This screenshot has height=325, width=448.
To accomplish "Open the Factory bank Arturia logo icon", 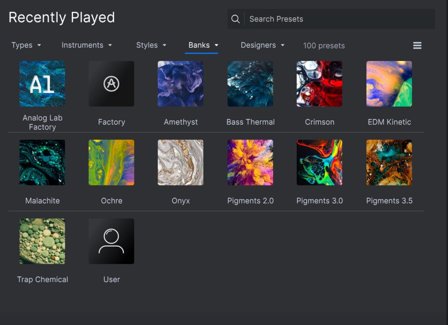I will (112, 84).
